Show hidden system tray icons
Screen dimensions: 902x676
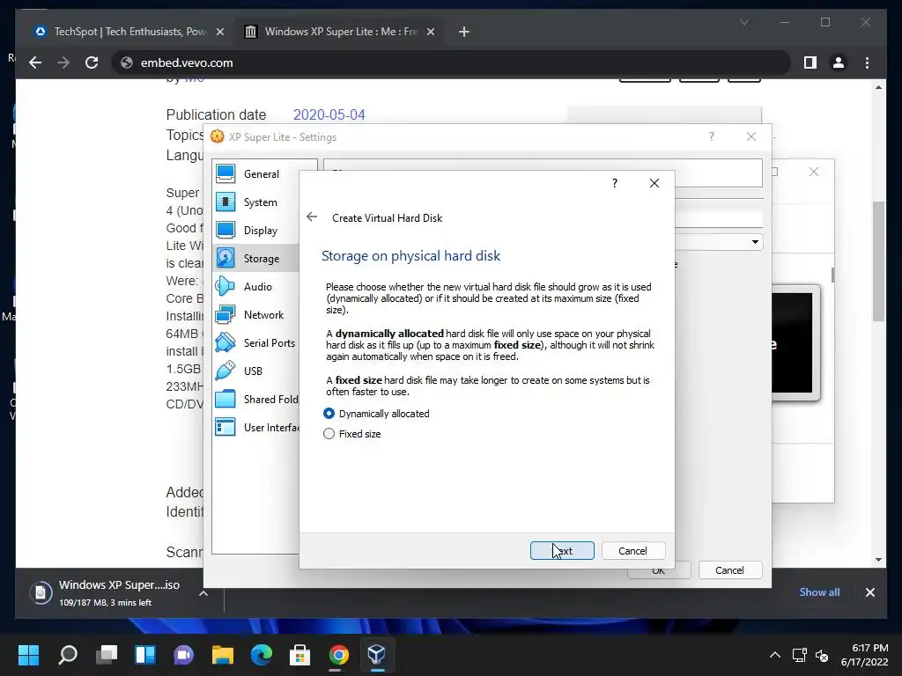click(x=775, y=655)
